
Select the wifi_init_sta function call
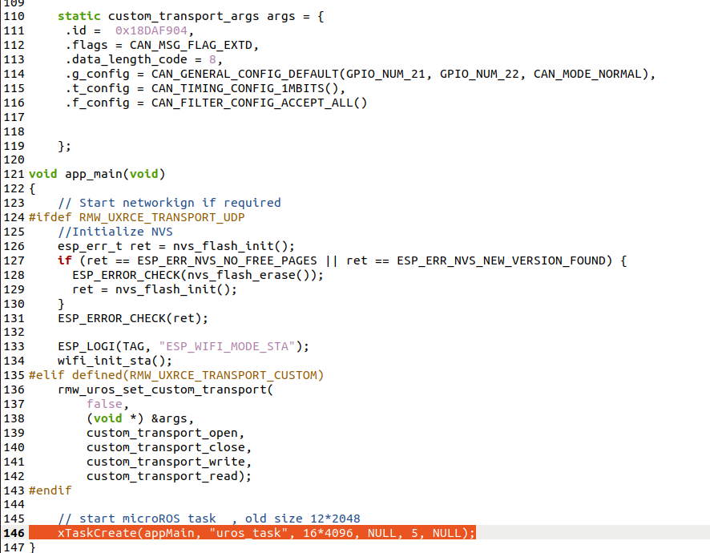point(104,361)
